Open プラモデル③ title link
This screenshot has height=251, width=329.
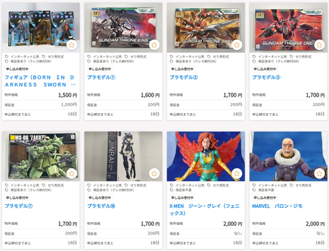[266, 77]
